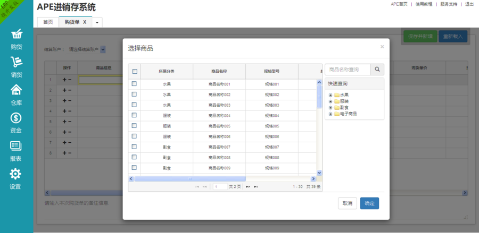Screen dimensions: 479x233
Task: Click the dialog horizontal scrollbar thumb
Action: click(190, 179)
